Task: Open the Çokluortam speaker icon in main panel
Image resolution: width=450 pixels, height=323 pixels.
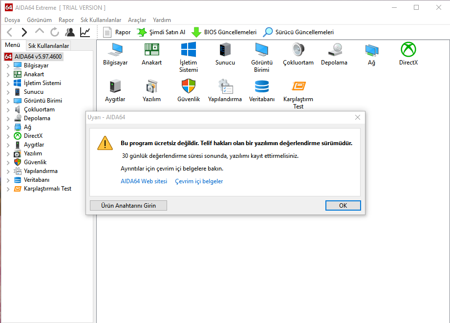Action: 298,54
